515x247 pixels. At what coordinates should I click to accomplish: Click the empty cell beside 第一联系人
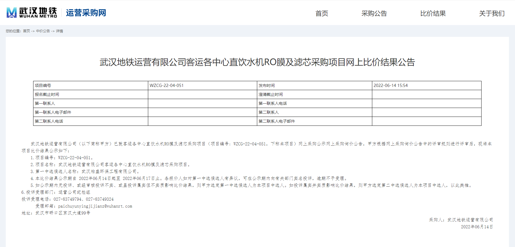[x=202, y=103]
